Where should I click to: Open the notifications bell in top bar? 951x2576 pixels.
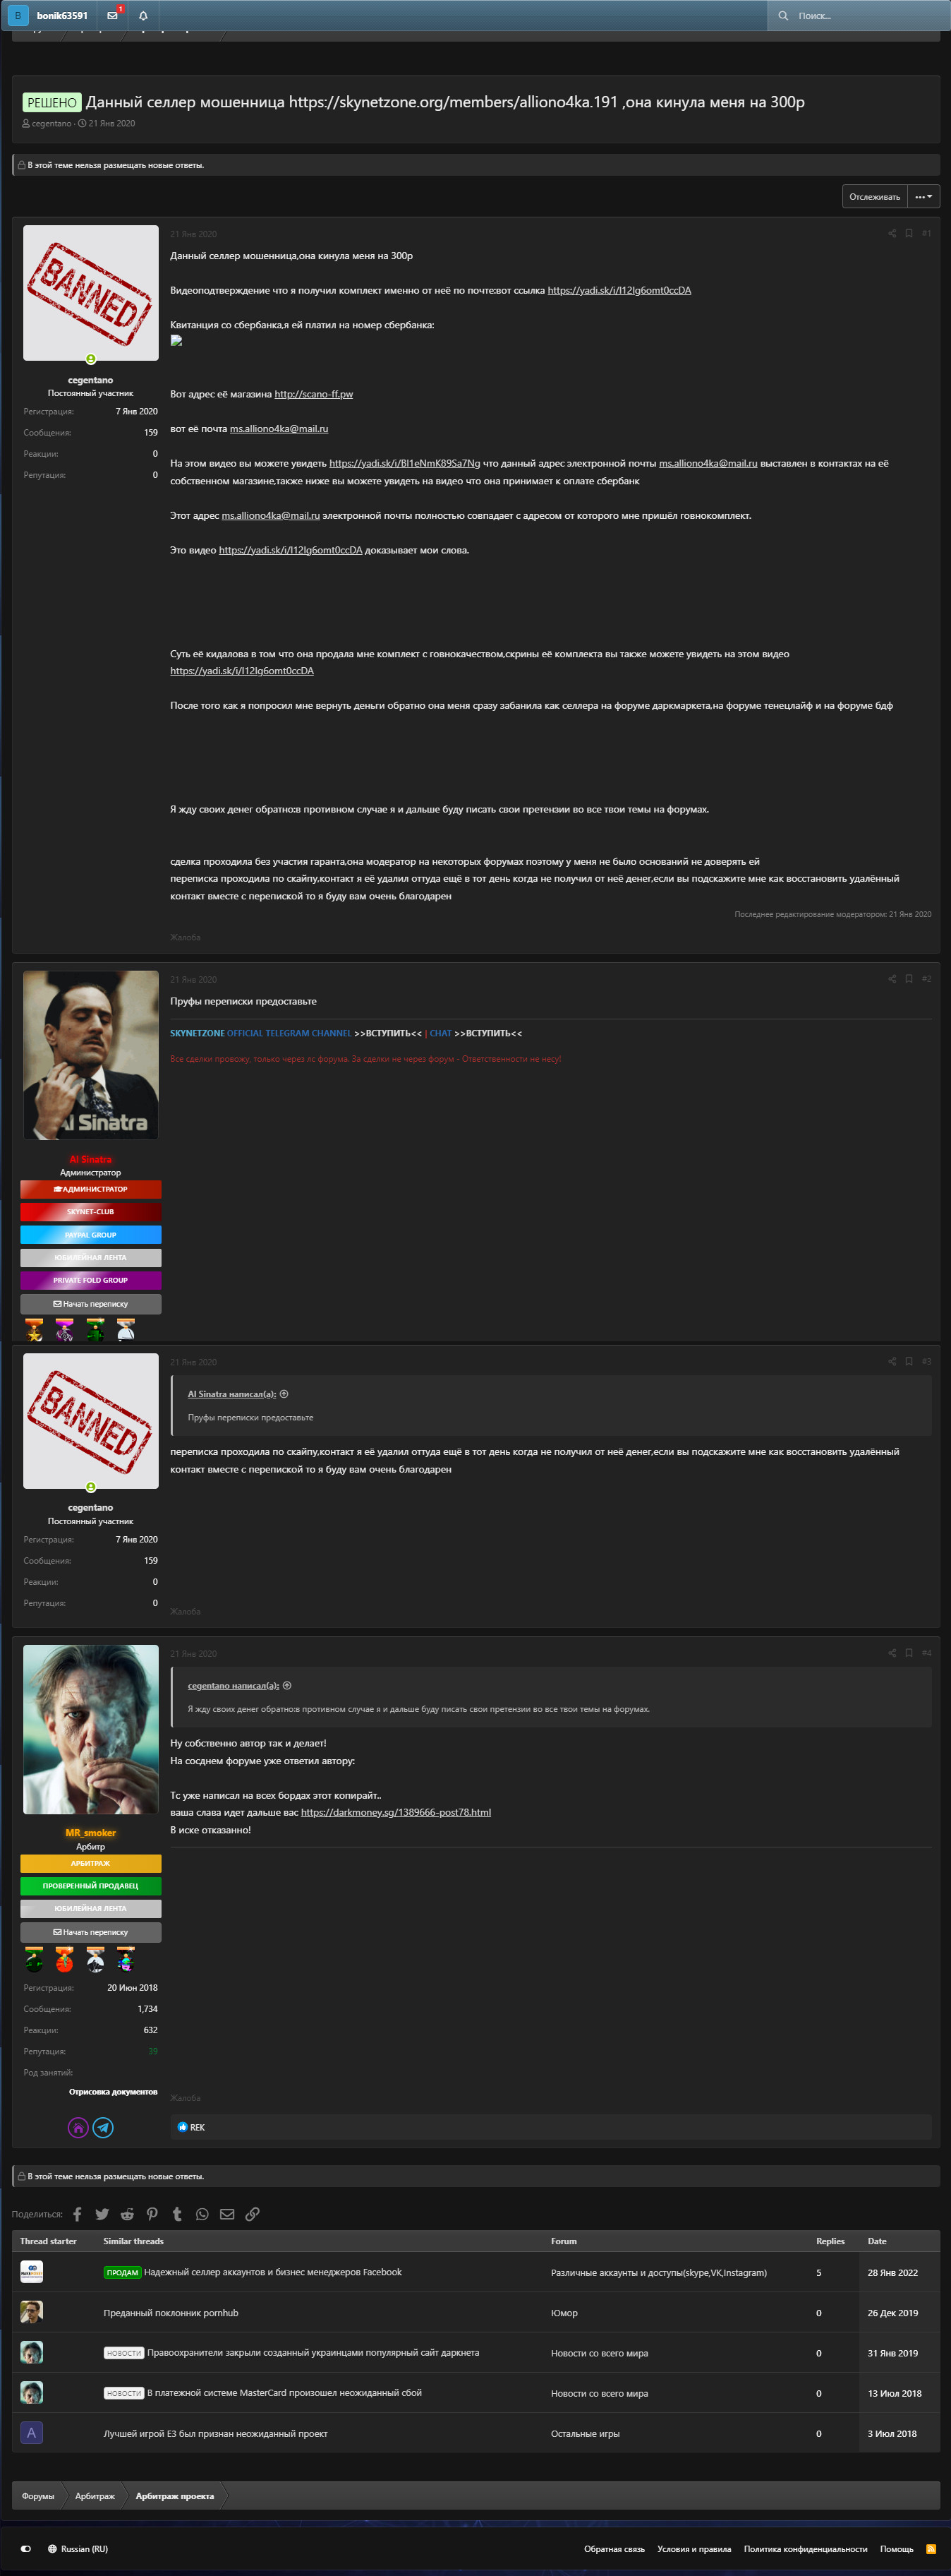pyautogui.click(x=143, y=16)
